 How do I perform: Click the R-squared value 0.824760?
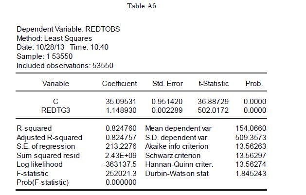121,128
